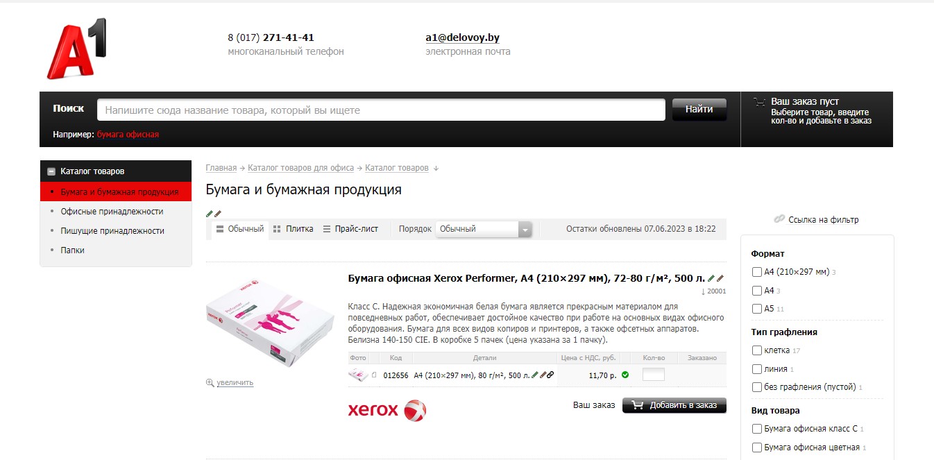The height and width of the screenshot is (460, 934).
Task: Click the 'Добавить в заказ' button
Action: pos(674,405)
